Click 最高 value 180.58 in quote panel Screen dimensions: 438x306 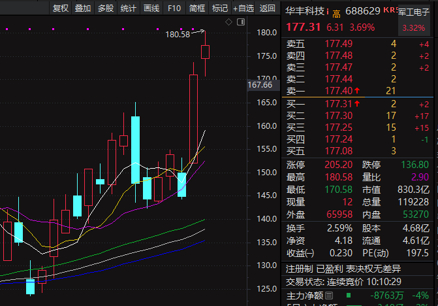click(x=339, y=177)
